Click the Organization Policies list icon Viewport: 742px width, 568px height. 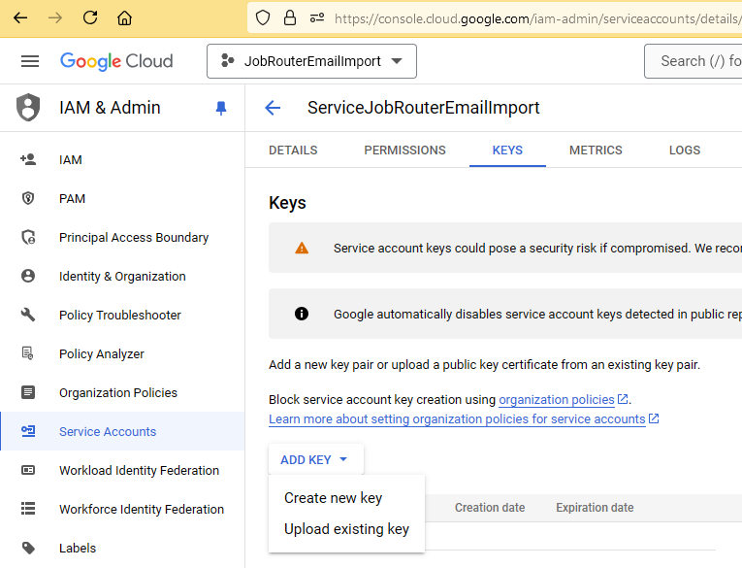[x=28, y=392]
